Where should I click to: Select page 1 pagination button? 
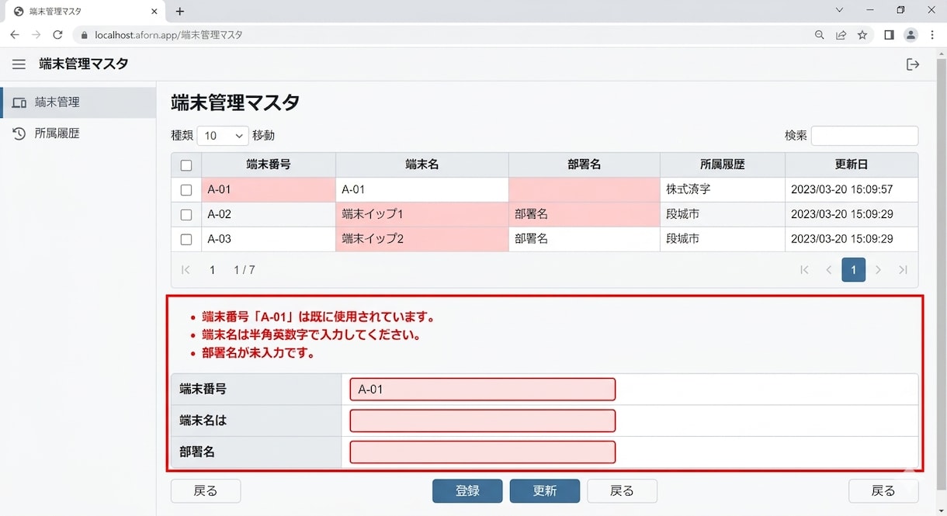point(854,270)
